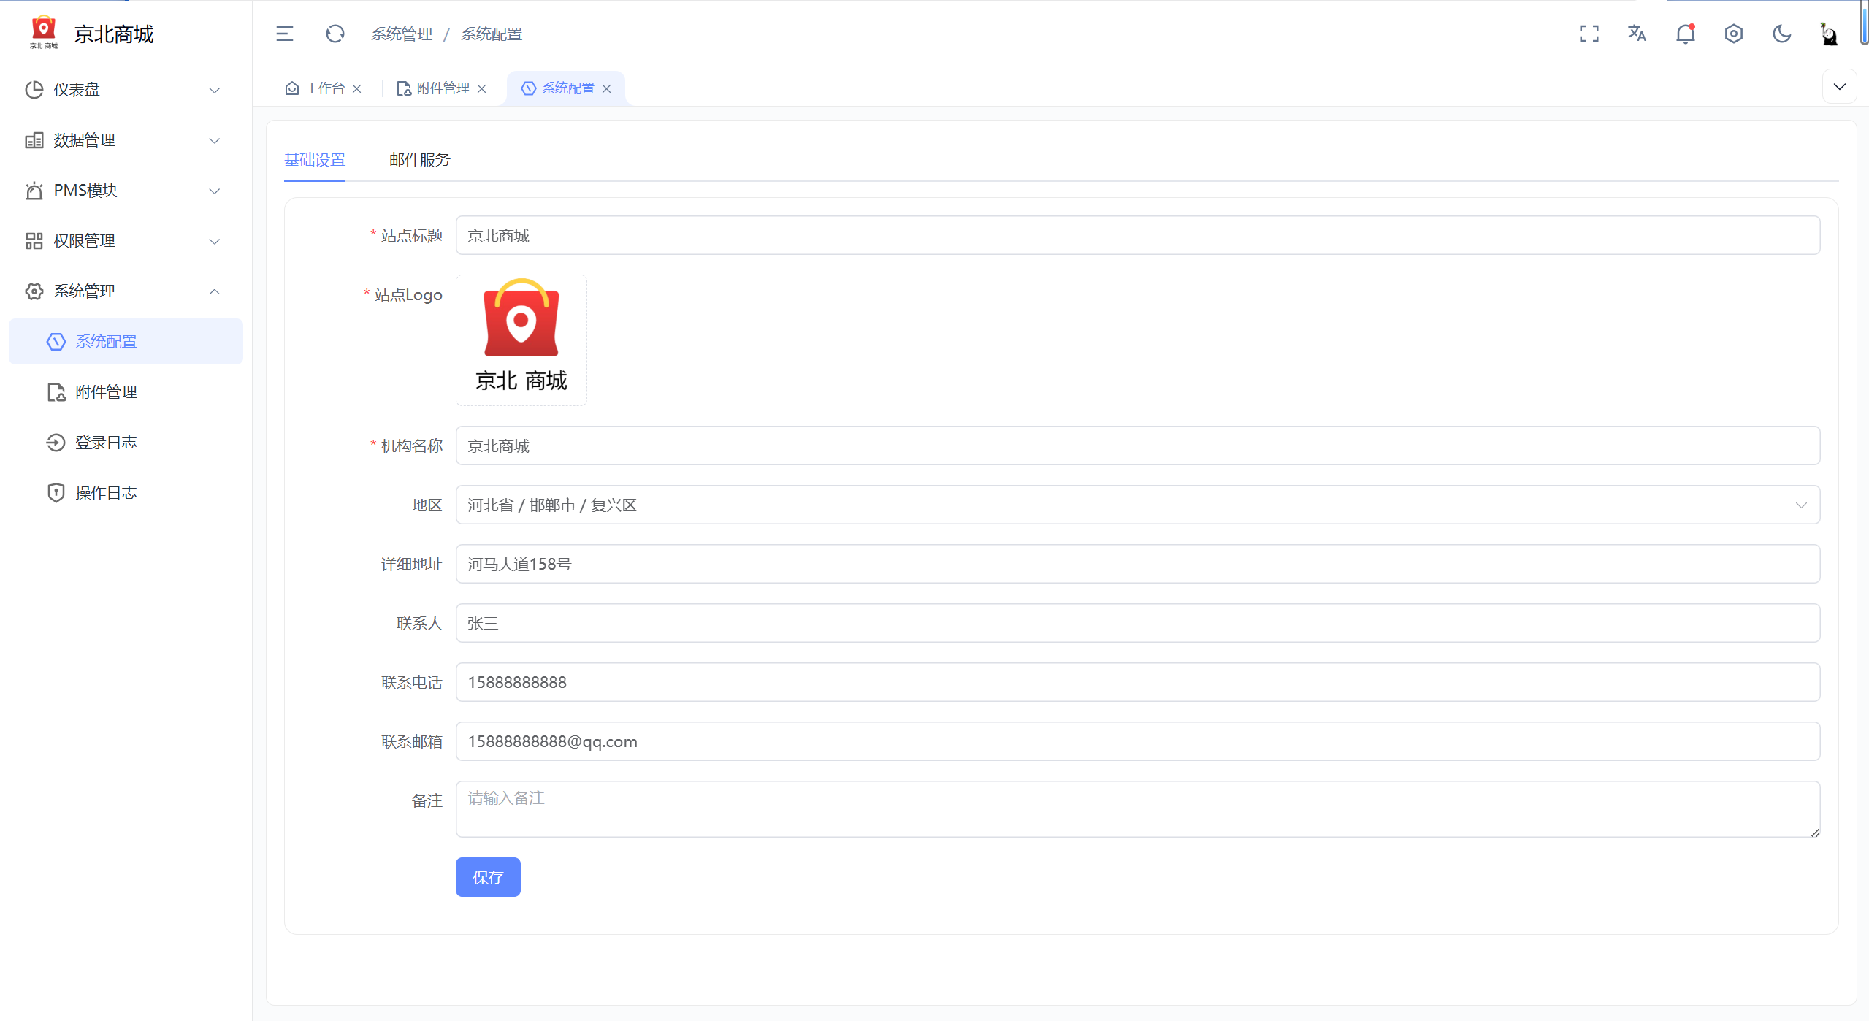Close the 工作台 page tab

[x=357, y=89]
